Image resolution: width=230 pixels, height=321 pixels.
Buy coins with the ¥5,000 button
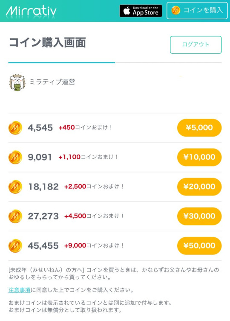click(x=199, y=128)
